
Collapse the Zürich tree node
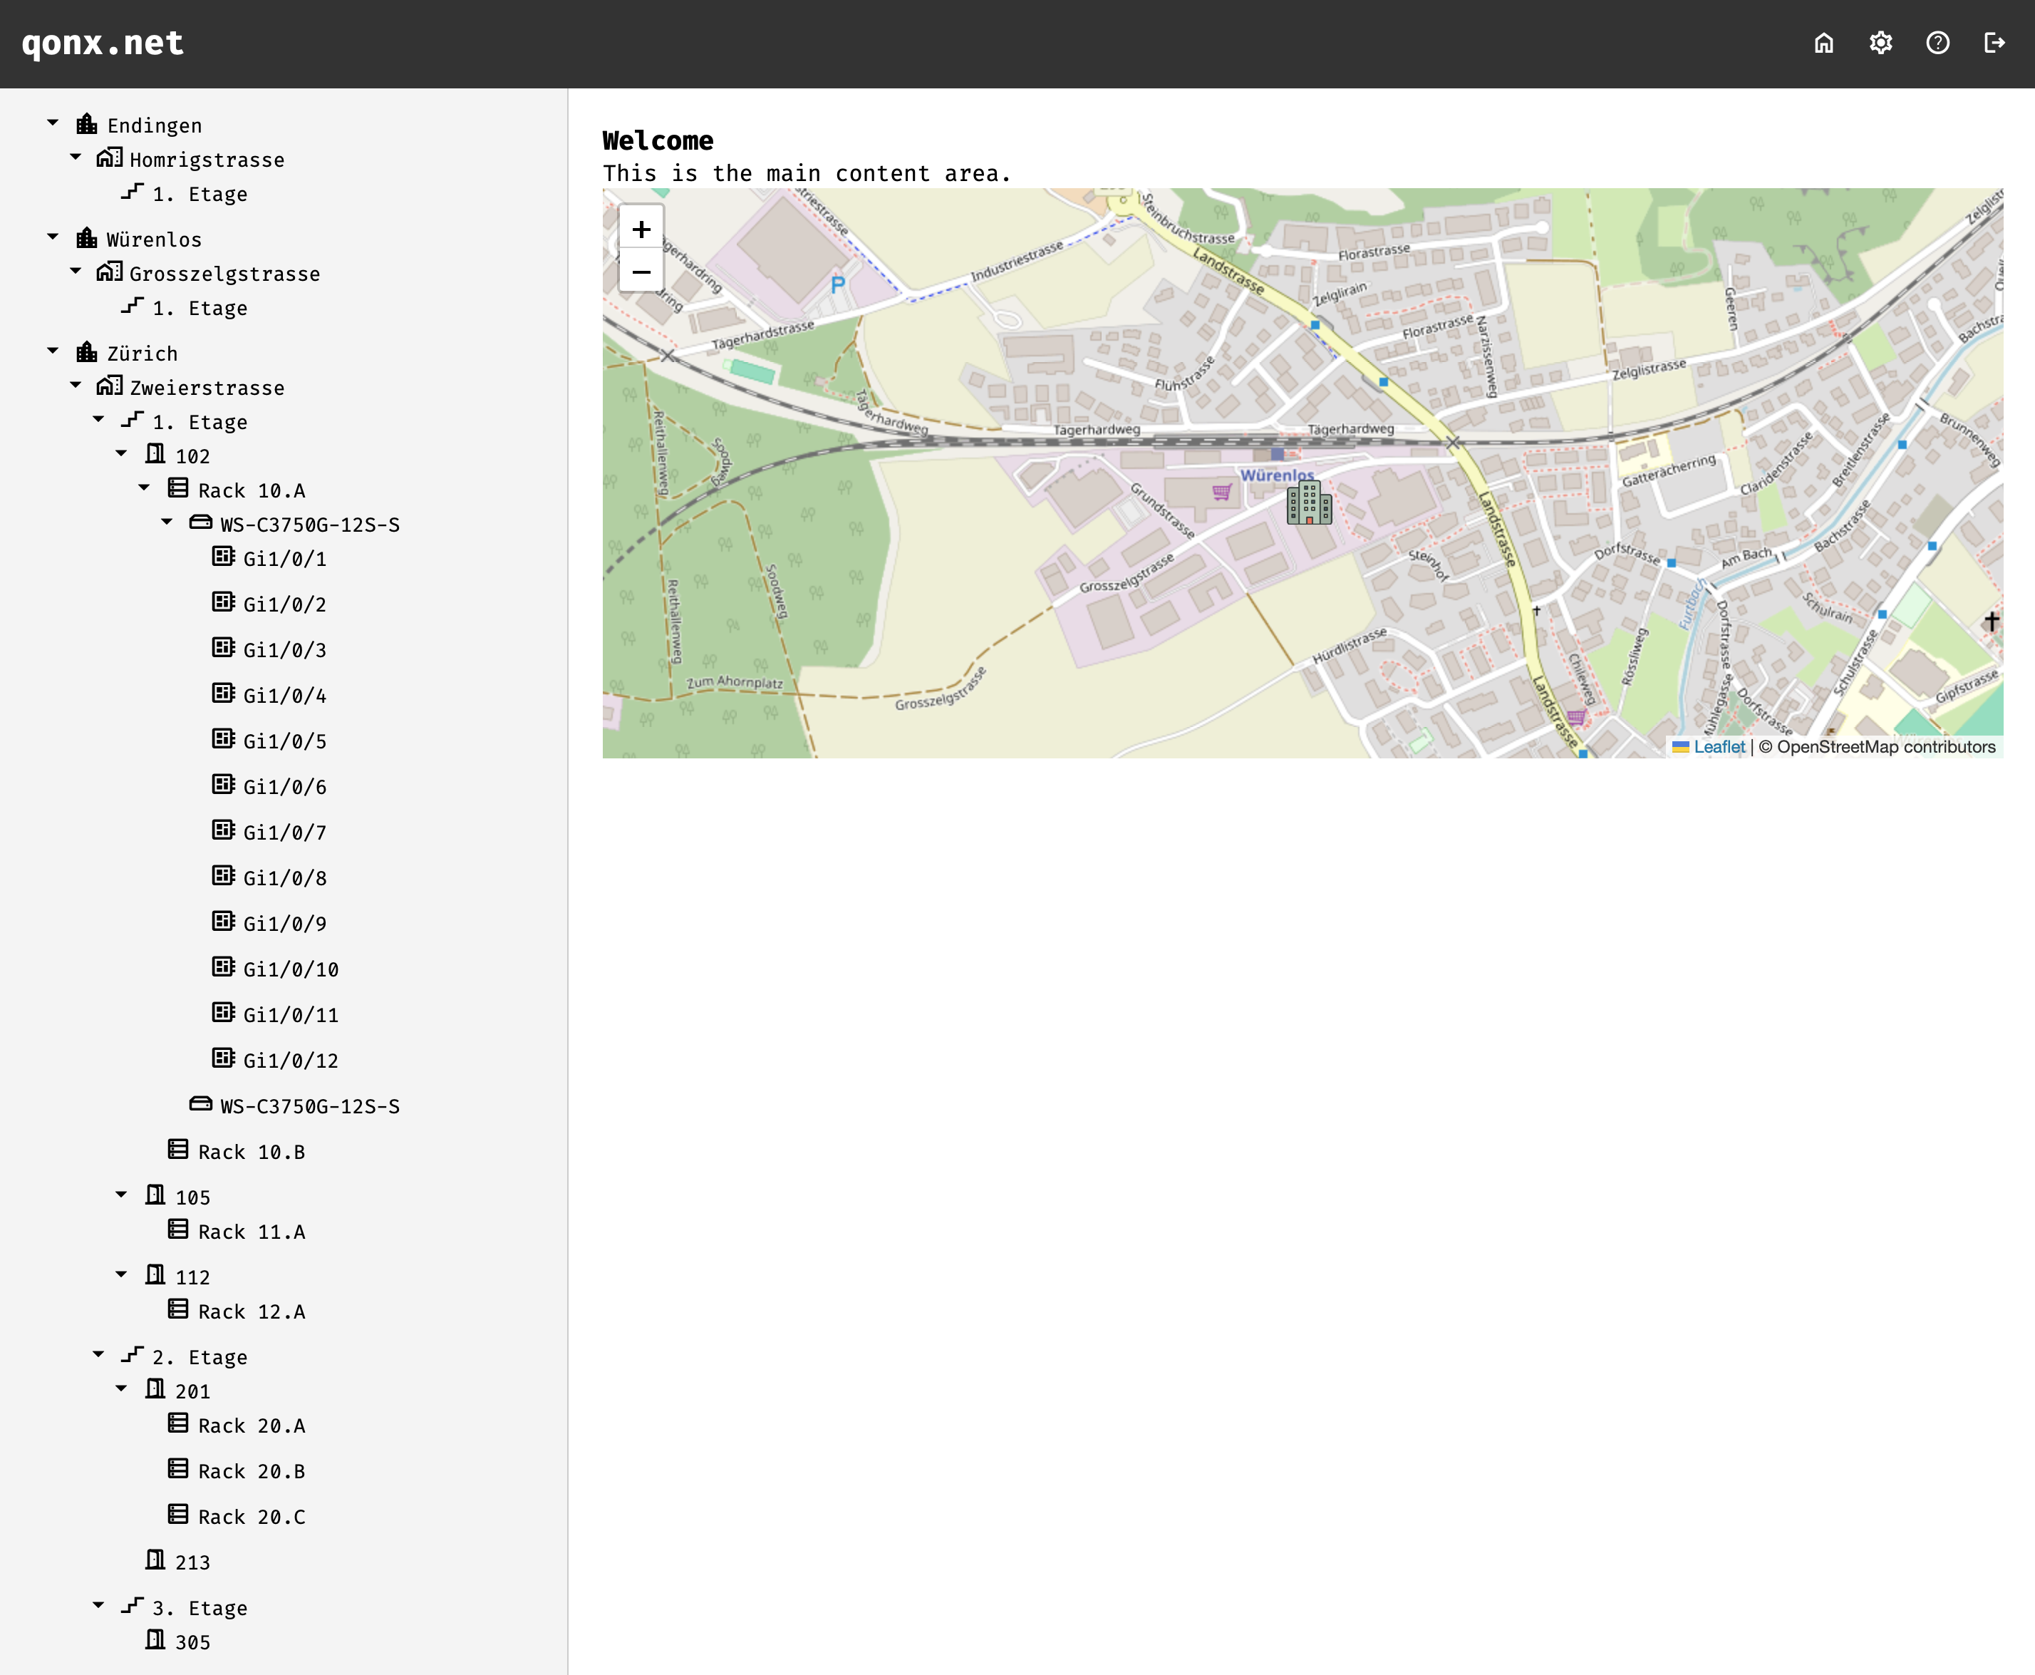click(x=53, y=351)
